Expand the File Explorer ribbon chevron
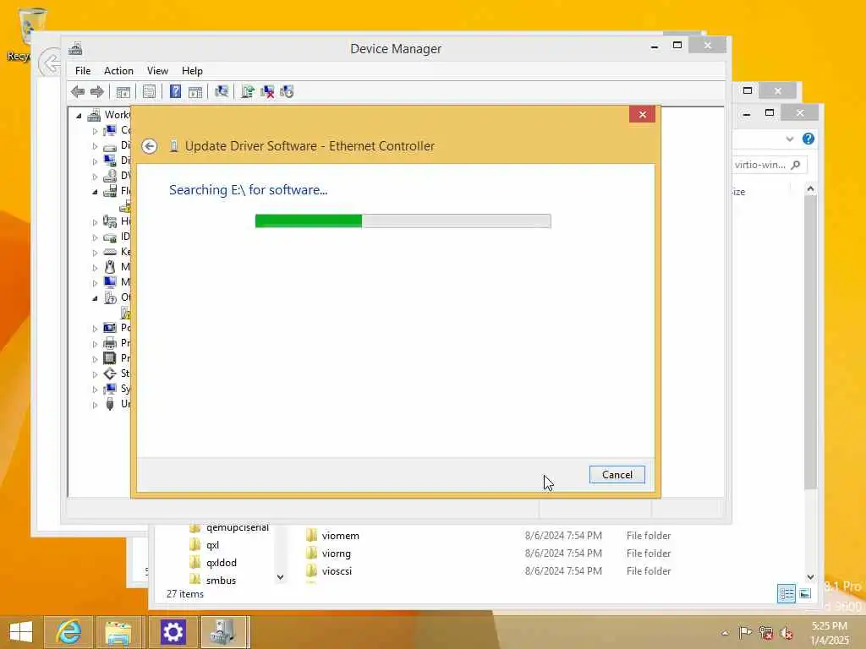866x649 pixels. coord(789,139)
